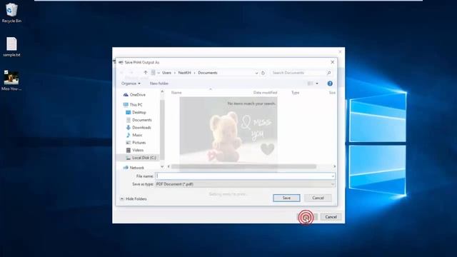Expand the File name dropdown arrow
Screen dimensions: 457x257
[x=333, y=176]
